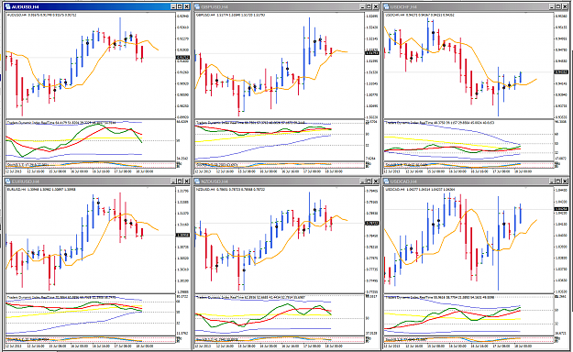Maximize the NZDUSD,H4 chart window
Image resolution: width=573 pixels, height=352 pixels.
pyautogui.click(x=369, y=181)
